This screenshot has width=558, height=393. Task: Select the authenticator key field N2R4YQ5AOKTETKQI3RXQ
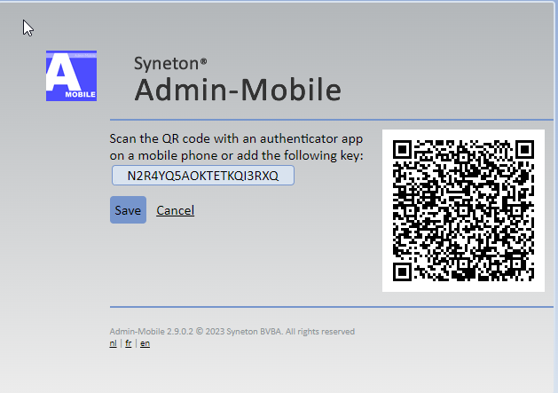coord(203,176)
